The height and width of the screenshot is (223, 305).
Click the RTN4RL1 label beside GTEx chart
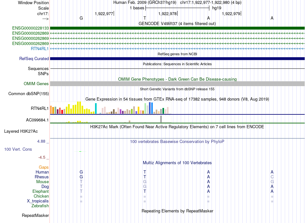[x=40, y=109]
